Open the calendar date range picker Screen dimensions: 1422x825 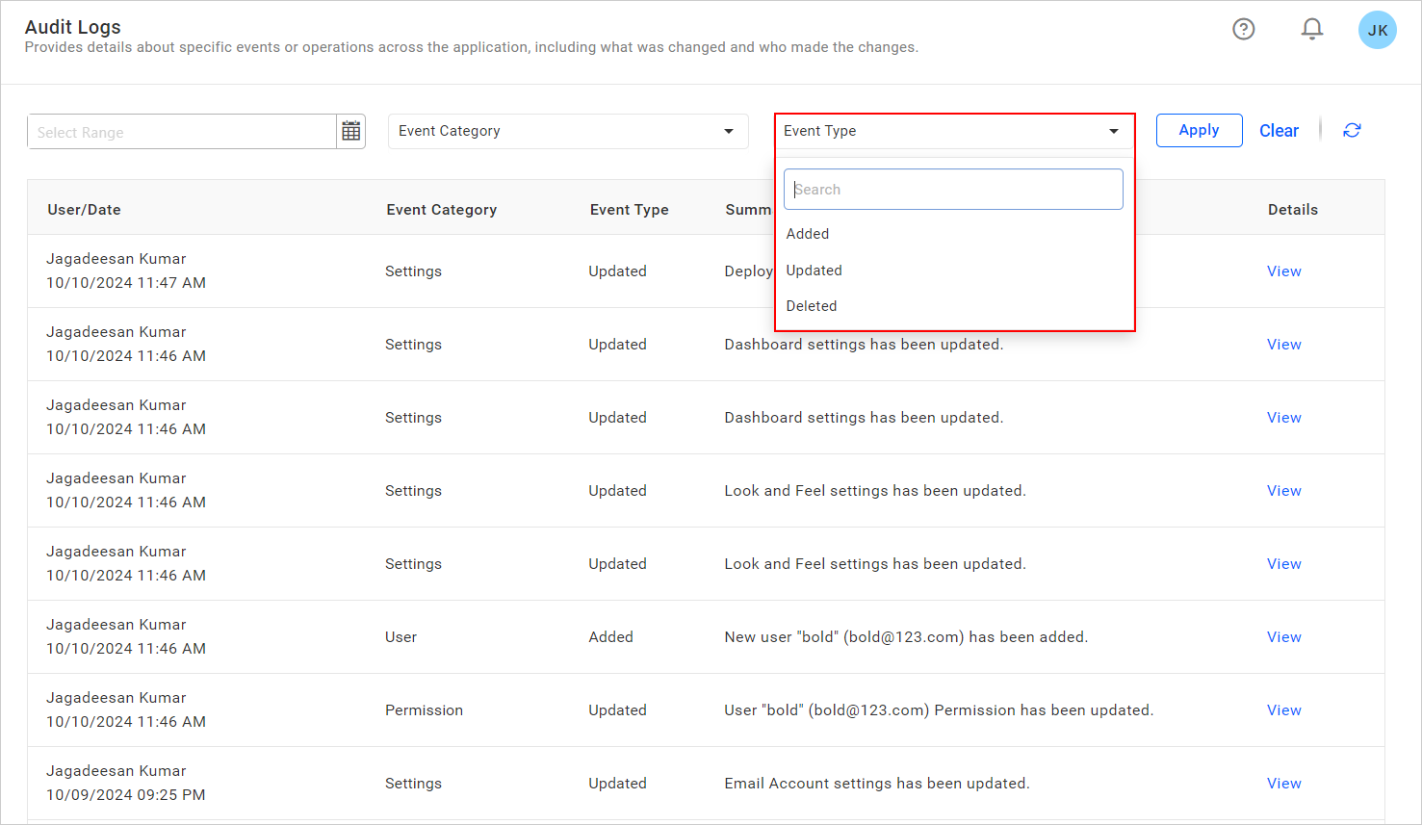pyautogui.click(x=350, y=131)
